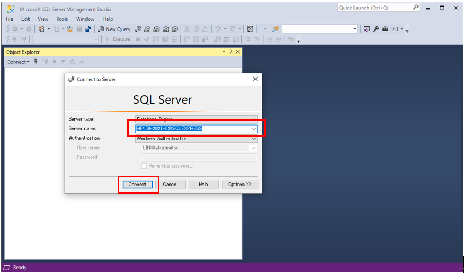Click the Options >> button
Image resolution: width=464 pixels, height=273 pixels.
[240, 185]
